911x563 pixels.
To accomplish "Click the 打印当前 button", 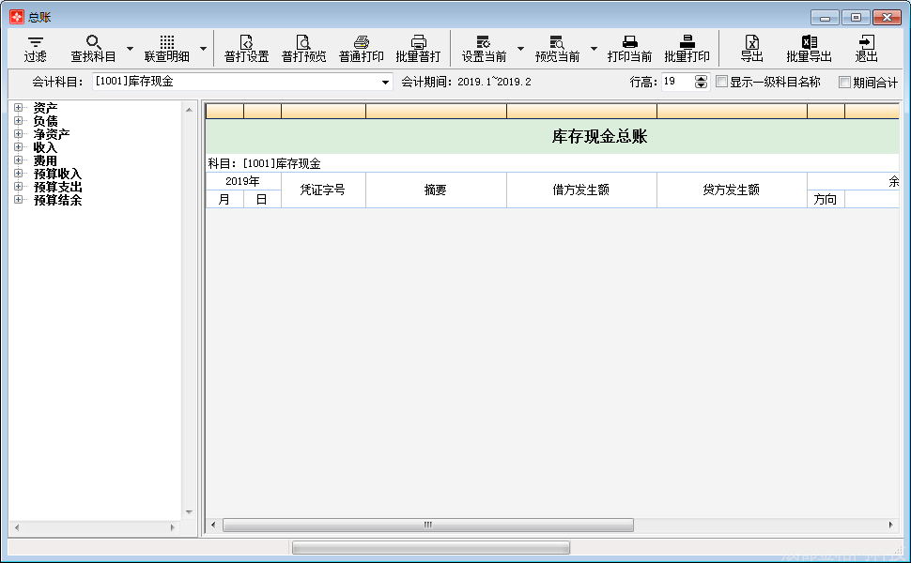I will click(x=629, y=48).
